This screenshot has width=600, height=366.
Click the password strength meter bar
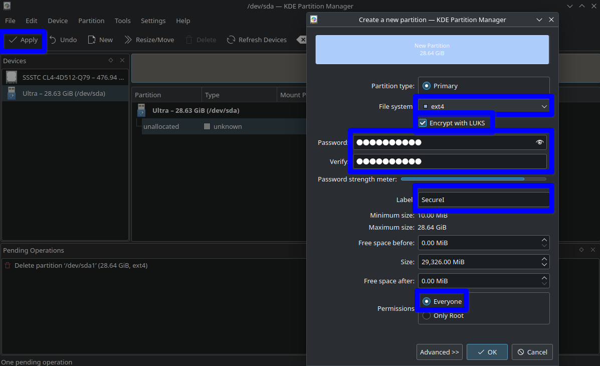473,179
